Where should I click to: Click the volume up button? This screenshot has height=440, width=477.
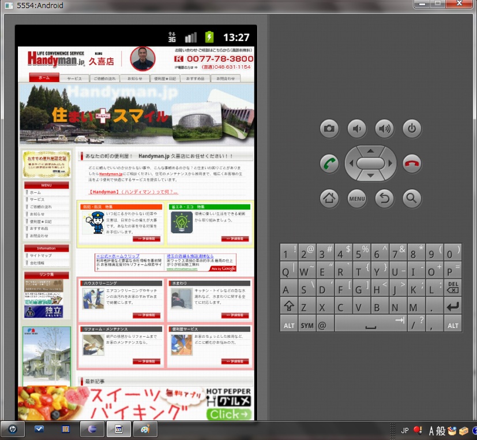click(385, 129)
